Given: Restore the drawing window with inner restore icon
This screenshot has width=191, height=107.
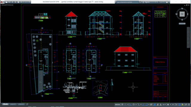Looking at the screenshot, I should pyautogui.click(x=187, y=5).
